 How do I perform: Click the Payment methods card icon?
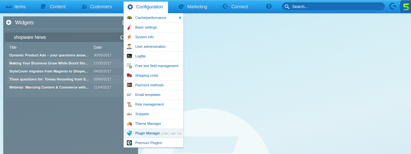pyautogui.click(x=129, y=85)
